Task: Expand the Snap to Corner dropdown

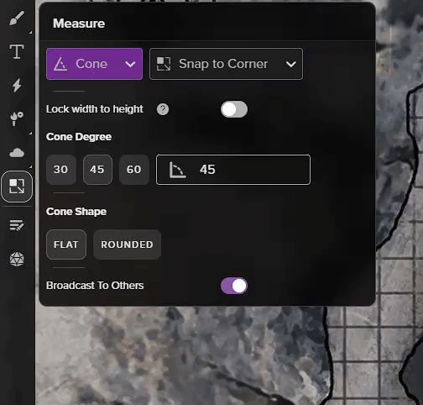Action: click(226, 64)
